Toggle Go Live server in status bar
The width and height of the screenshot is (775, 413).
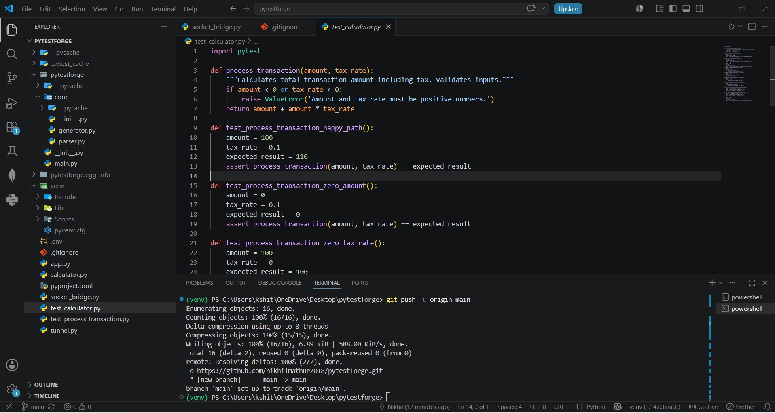tap(703, 407)
